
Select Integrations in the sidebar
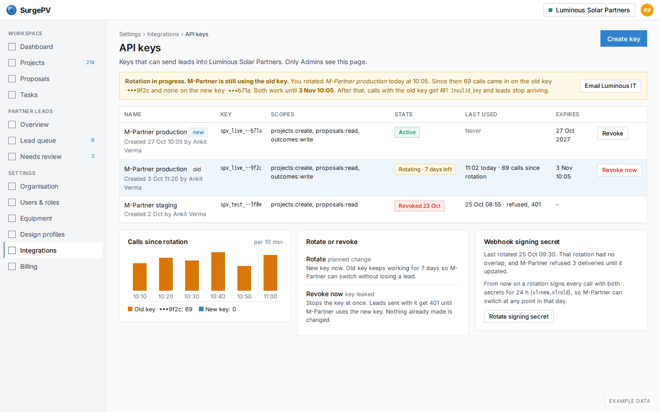(53, 250)
